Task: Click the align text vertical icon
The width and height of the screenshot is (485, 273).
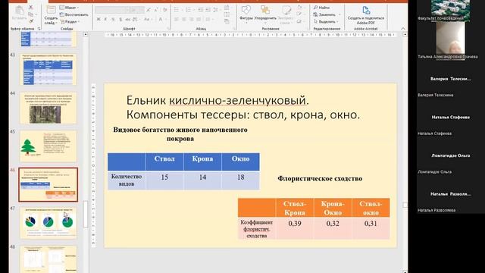Action: coord(227,14)
